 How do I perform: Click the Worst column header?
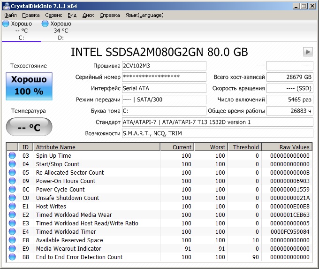211,147
